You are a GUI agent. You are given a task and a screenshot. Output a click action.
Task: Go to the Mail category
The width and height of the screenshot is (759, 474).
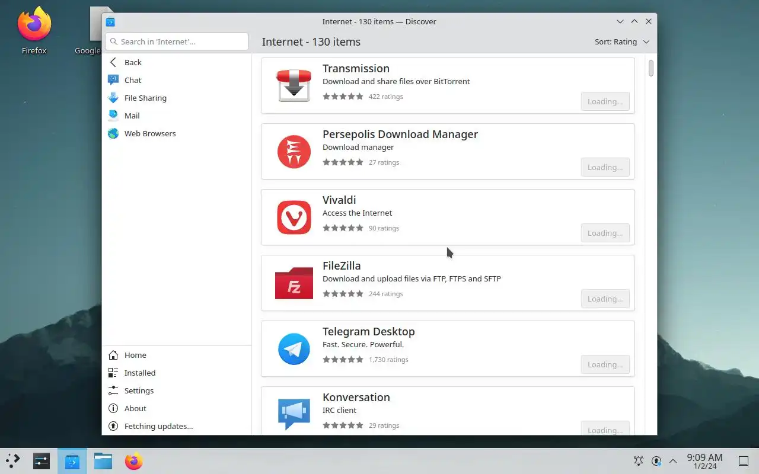[177, 116]
